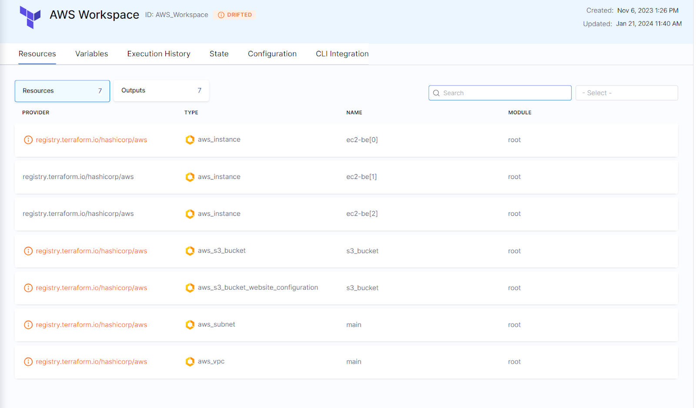The width and height of the screenshot is (696, 408).
Task: Click the name ec2-be[1]
Action: click(x=361, y=177)
